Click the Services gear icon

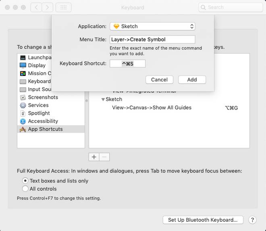coord(23,105)
